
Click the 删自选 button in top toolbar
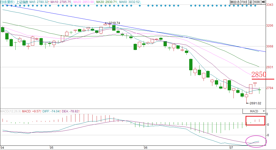[235, 2]
